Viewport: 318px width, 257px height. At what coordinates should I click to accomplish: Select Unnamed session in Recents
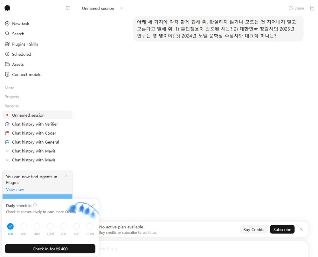coord(37,115)
